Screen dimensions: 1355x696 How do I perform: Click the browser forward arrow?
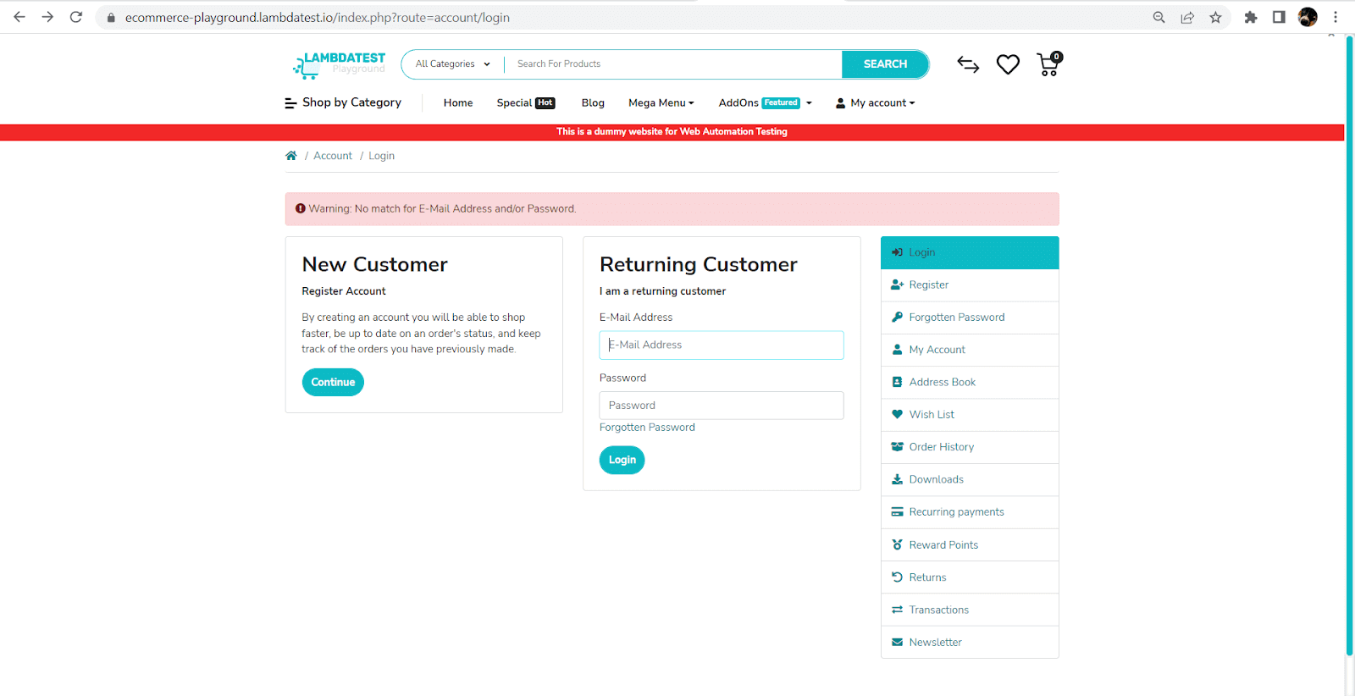tap(47, 17)
